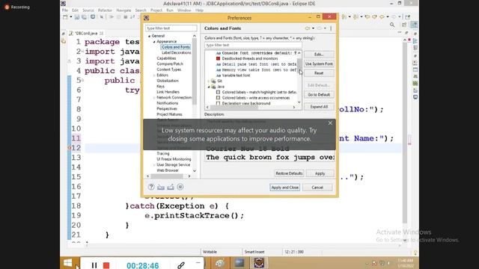This screenshot has height=269, width=479.
Task: Click the blue monitor icon in taskbar
Action: (239, 262)
